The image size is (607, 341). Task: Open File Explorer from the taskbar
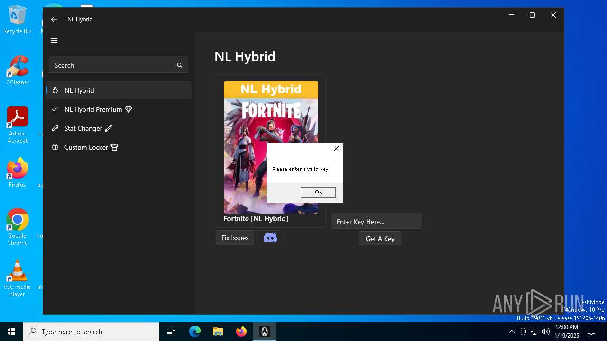[x=218, y=332]
